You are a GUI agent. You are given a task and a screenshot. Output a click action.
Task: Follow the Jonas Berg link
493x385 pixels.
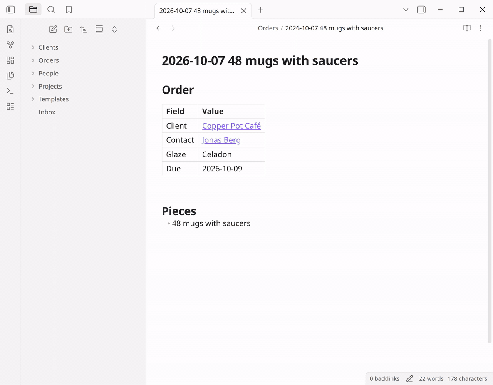pyautogui.click(x=221, y=140)
